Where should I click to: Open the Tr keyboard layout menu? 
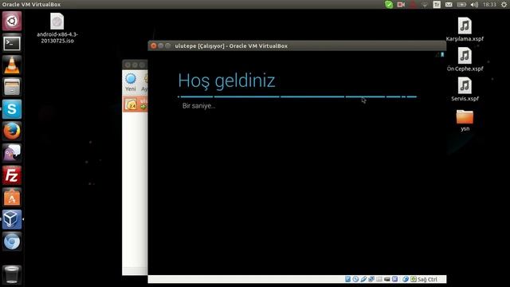coord(437,4)
